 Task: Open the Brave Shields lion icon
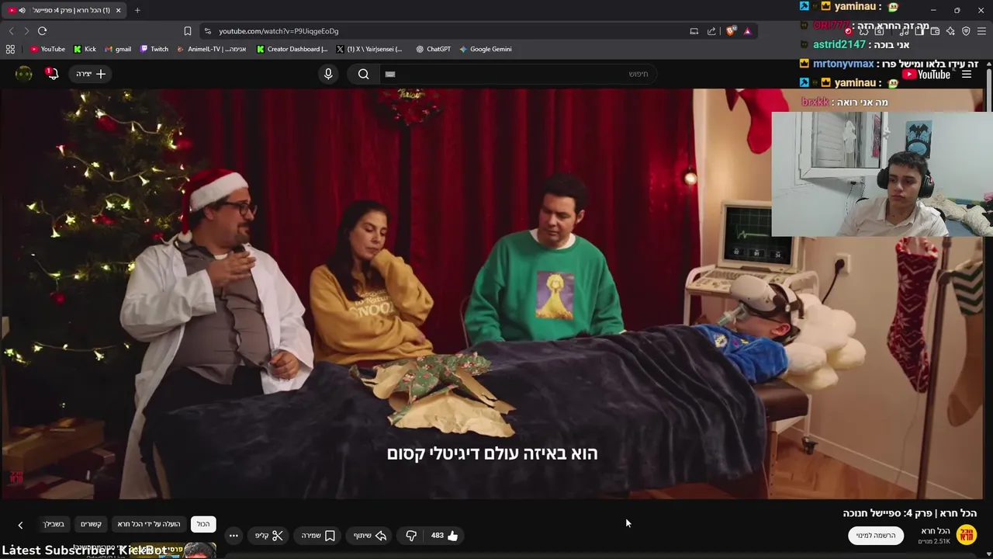pos(731,31)
